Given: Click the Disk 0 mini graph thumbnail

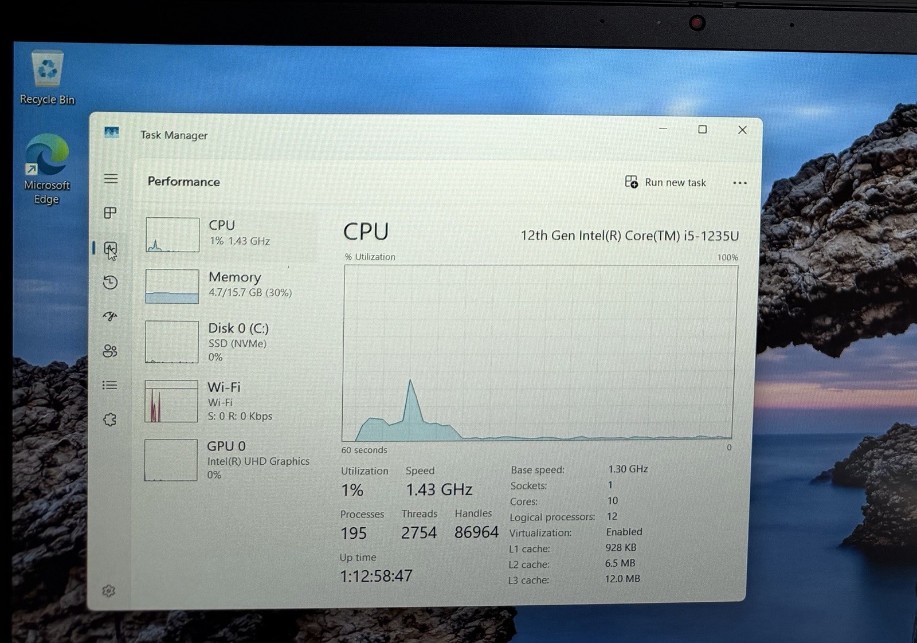Looking at the screenshot, I should pyautogui.click(x=171, y=342).
